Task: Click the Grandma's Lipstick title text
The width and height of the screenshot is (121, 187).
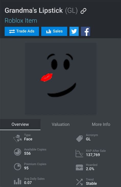Action: (34, 11)
